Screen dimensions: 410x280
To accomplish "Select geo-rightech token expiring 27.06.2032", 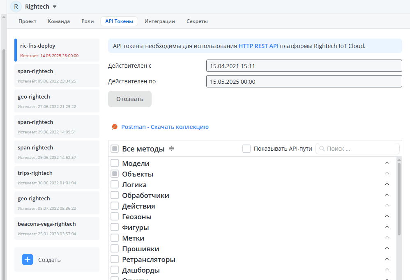I will point(57,101).
